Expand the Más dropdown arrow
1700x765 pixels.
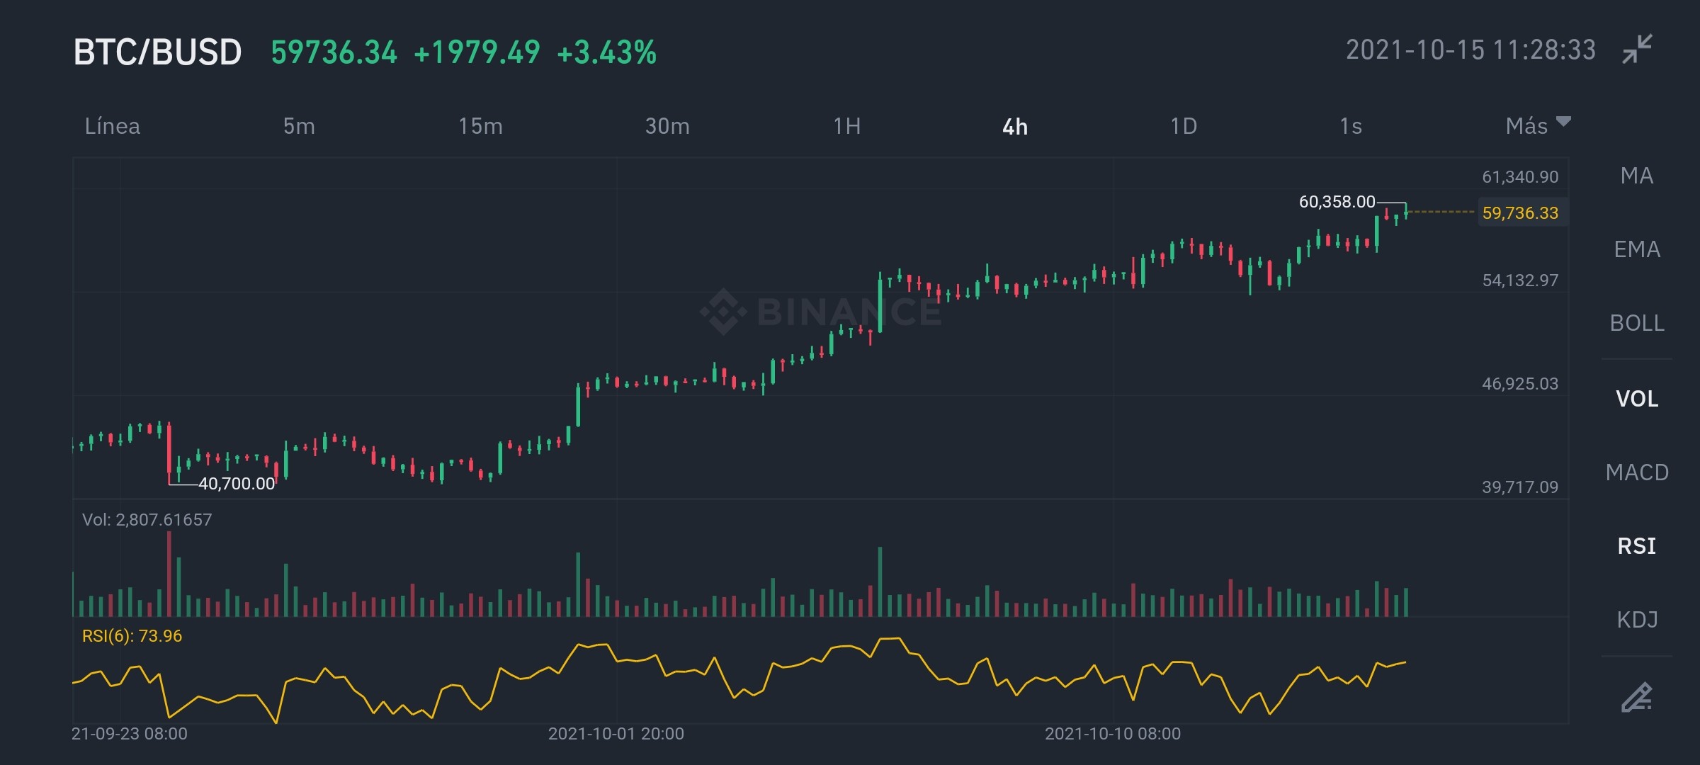[1563, 122]
